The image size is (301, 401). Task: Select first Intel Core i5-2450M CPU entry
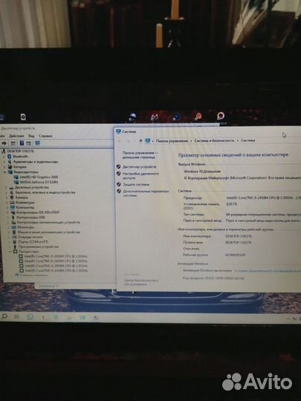point(56,256)
